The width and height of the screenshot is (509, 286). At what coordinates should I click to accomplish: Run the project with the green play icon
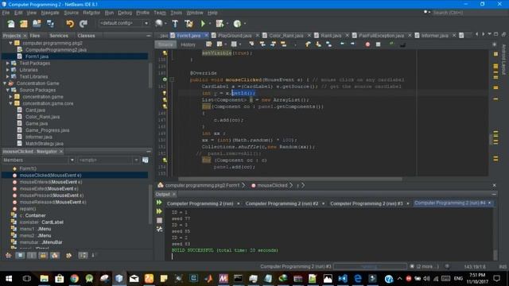[204, 24]
